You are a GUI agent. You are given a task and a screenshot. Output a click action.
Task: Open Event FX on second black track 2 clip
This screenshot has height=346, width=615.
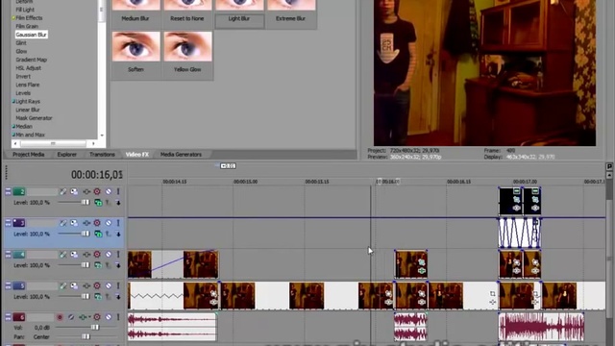coord(535,209)
